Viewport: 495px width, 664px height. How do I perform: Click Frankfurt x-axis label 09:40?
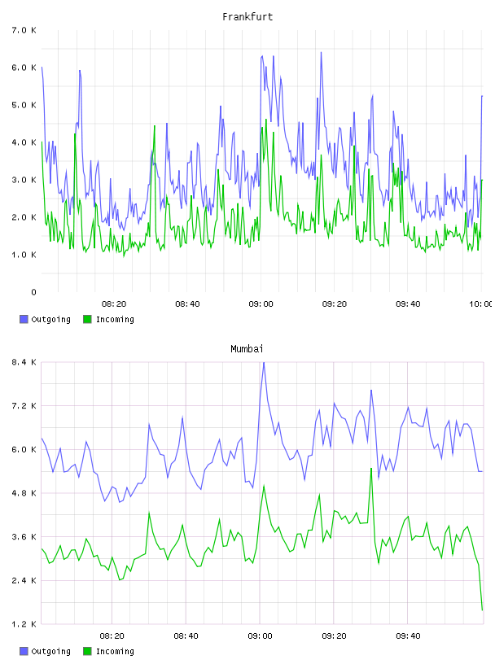408,304
